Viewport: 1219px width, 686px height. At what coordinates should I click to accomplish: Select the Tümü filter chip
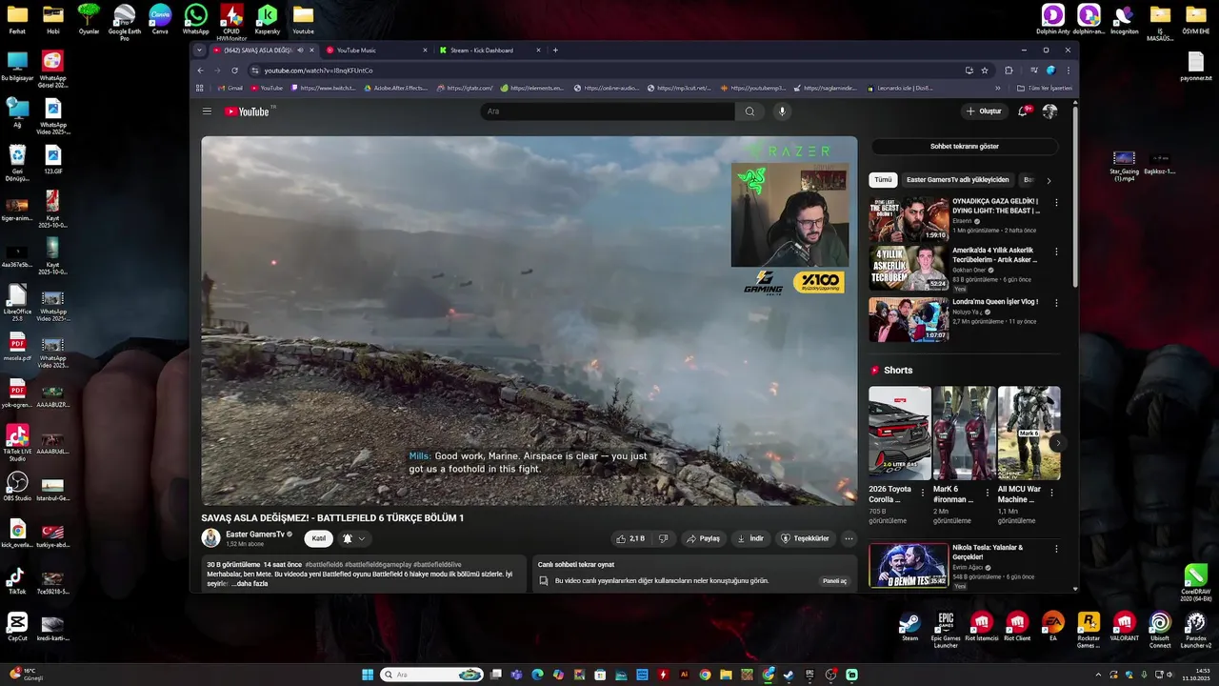pyautogui.click(x=883, y=179)
